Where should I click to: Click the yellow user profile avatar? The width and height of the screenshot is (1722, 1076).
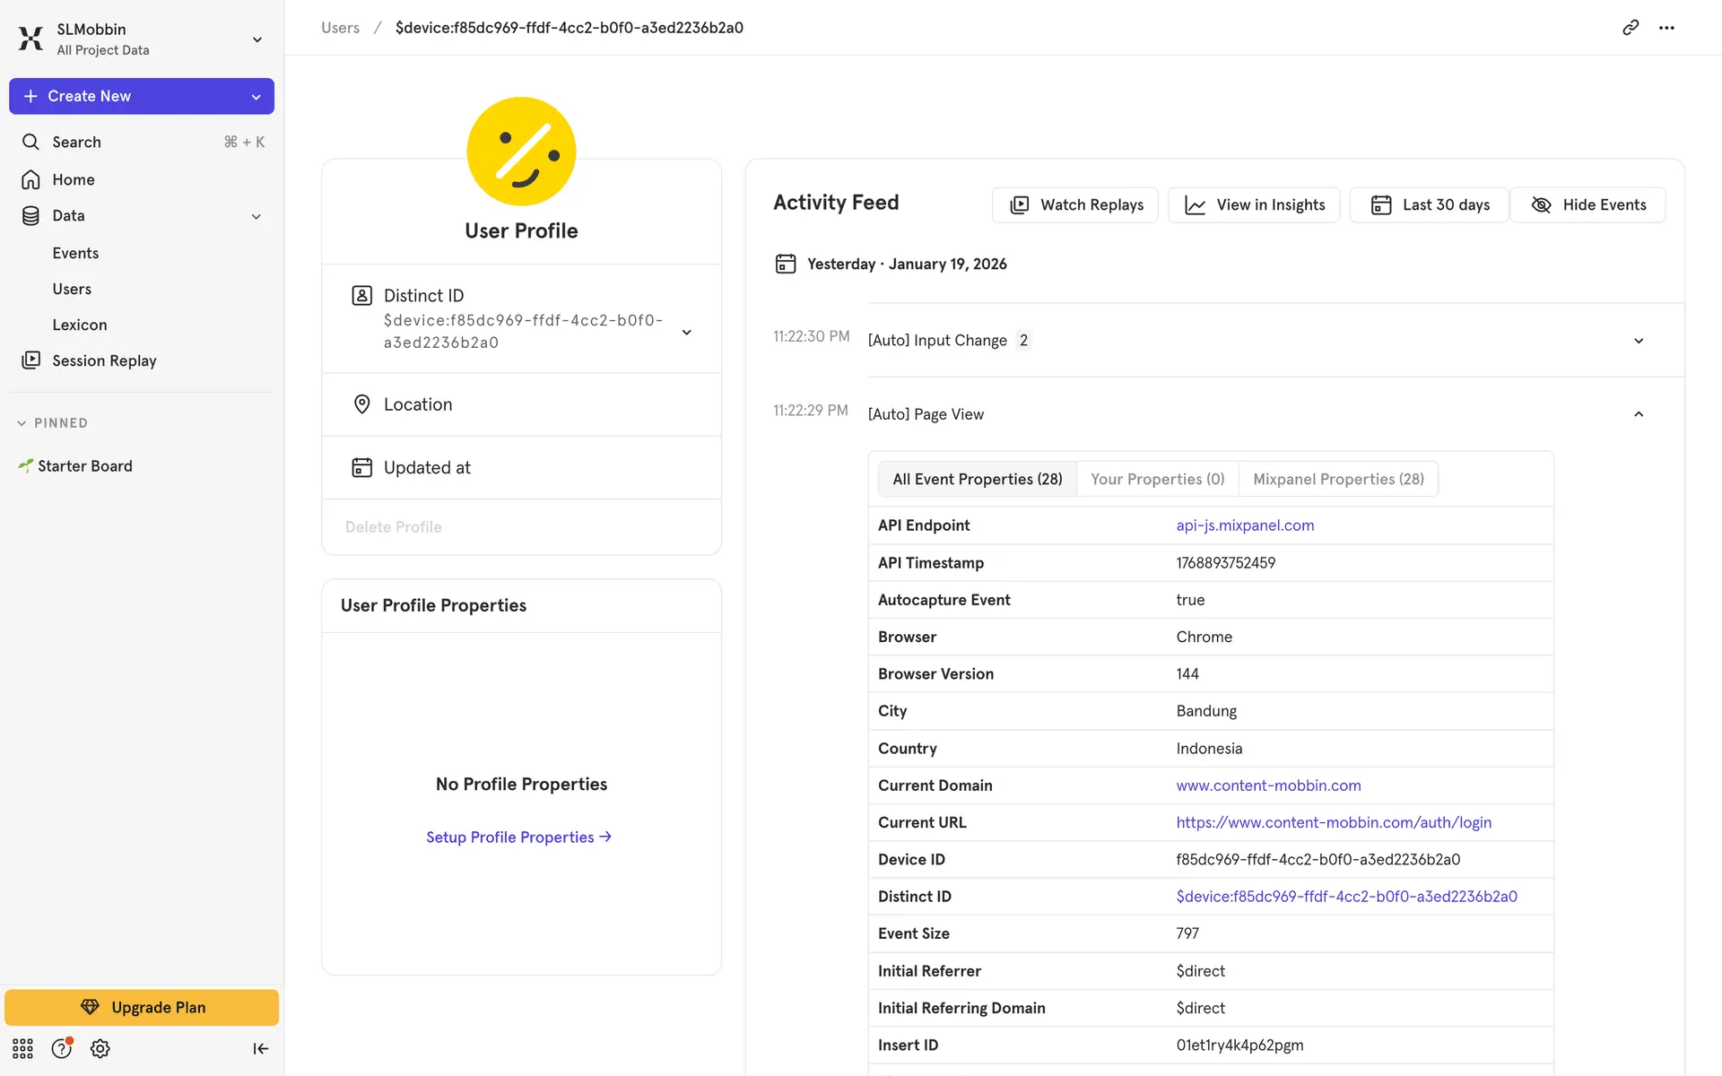coord(521,152)
